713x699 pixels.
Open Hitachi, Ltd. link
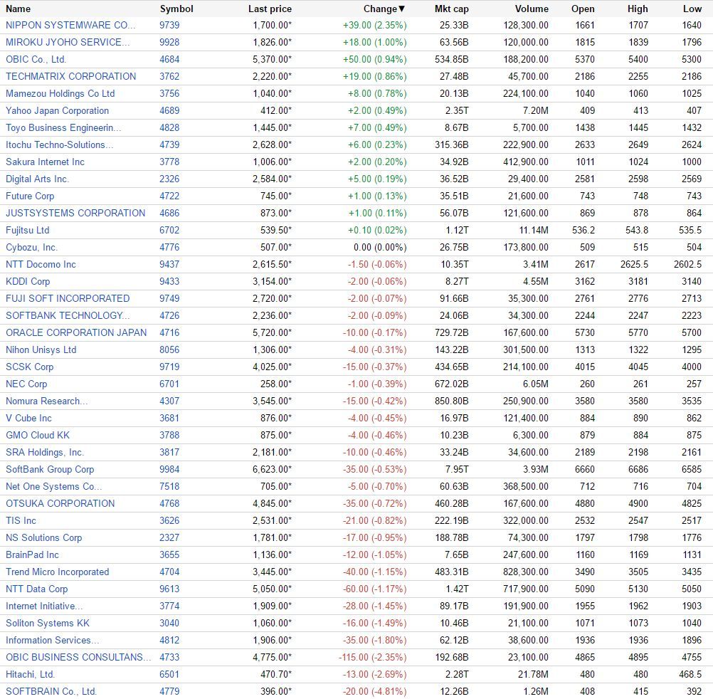pyautogui.click(x=31, y=674)
